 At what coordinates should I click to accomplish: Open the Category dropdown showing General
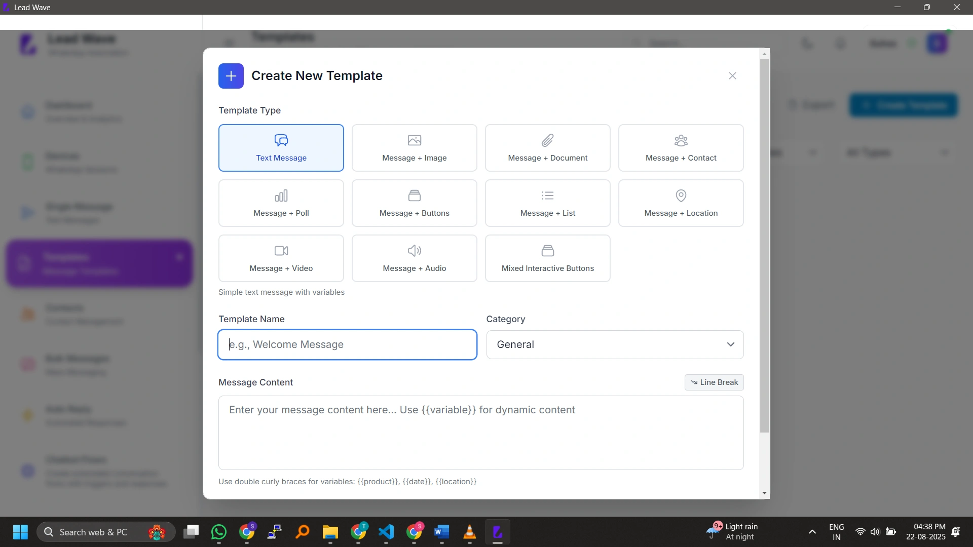point(615,345)
